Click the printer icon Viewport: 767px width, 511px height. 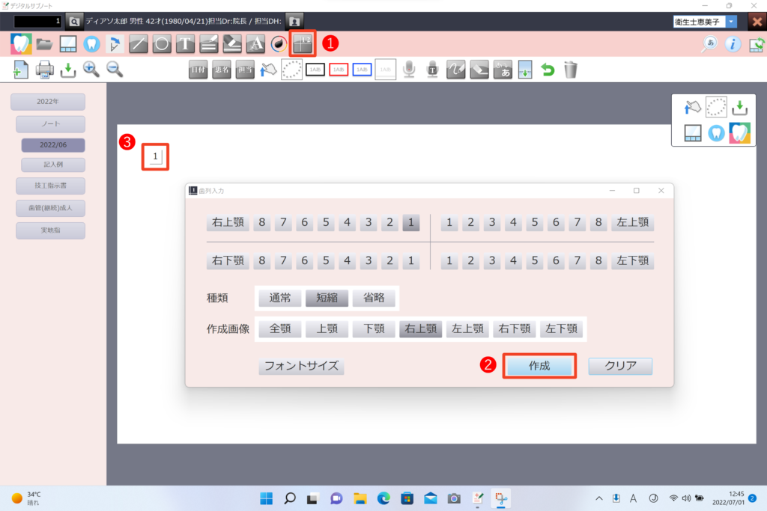(45, 70)
